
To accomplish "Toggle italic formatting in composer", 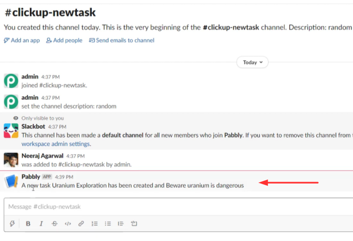I will 41,224.
